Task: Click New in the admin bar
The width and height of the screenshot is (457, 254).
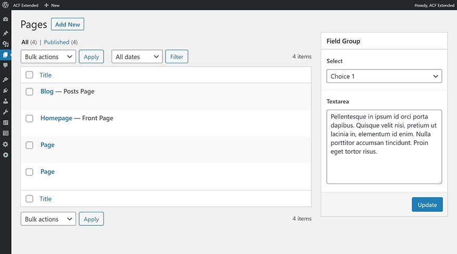Action: coord(52,5)
